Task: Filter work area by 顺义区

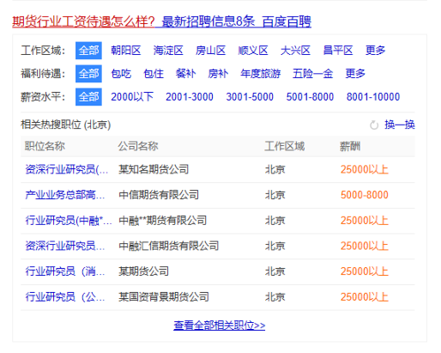Action: [253, 50]
